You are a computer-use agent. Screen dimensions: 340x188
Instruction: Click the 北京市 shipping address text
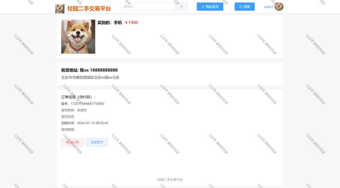pos(90,78)
